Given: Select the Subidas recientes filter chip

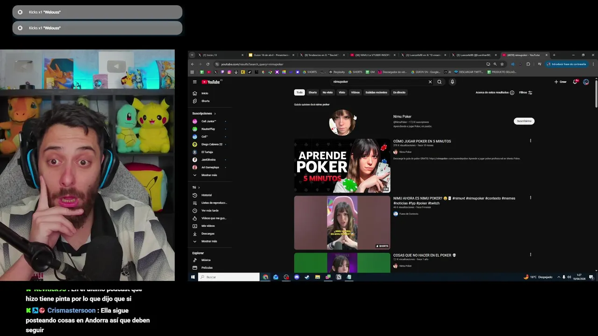Looking at the screenshot, I should pos(376,92).
